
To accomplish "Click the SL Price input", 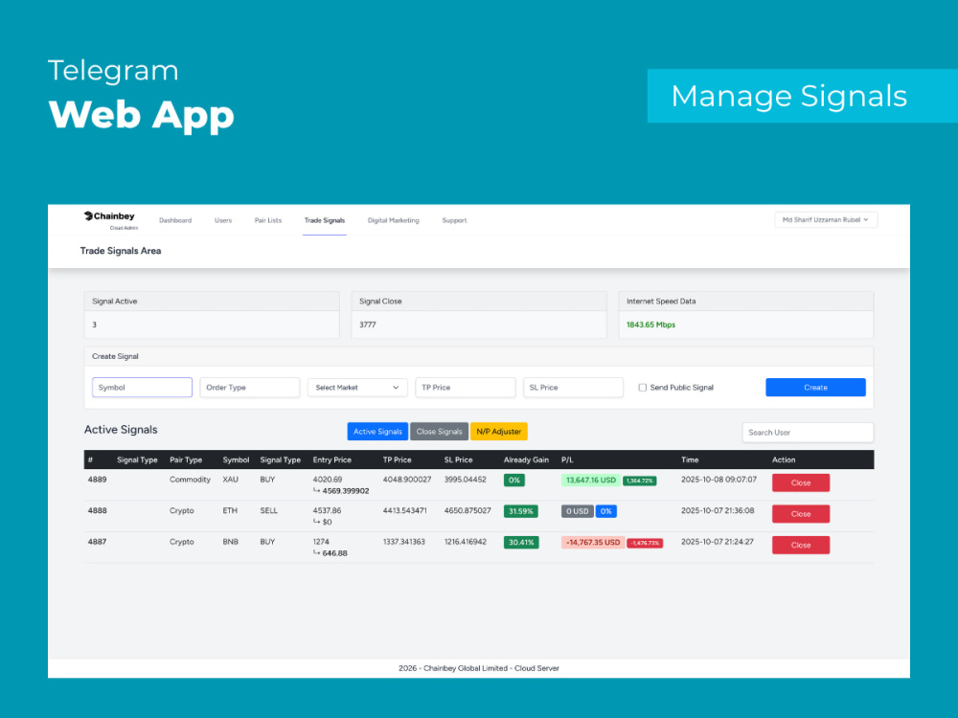I will [x=573, y=387].
